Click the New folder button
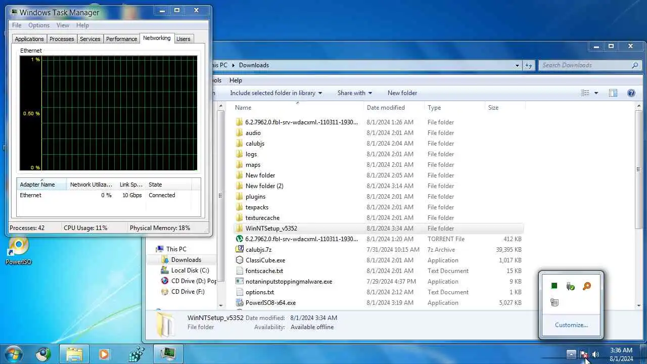This screenshot has height=364, width=647. [402, 93]
